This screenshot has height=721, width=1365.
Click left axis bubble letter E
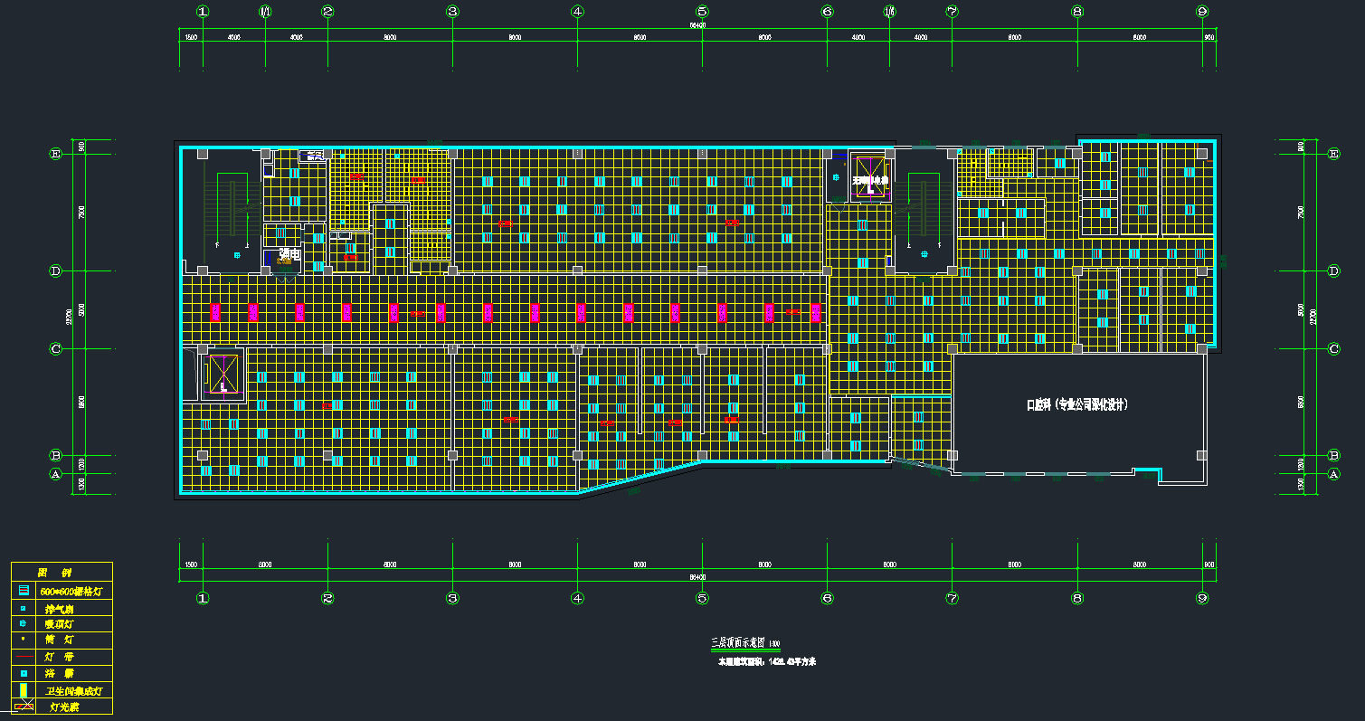point(55,154)
